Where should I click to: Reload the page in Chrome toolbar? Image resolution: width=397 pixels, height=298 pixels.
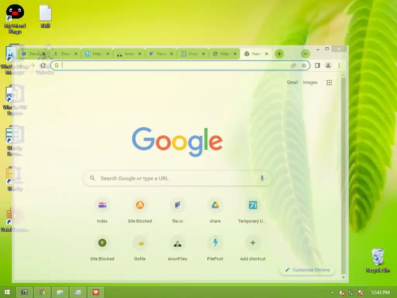click(43, 66)
